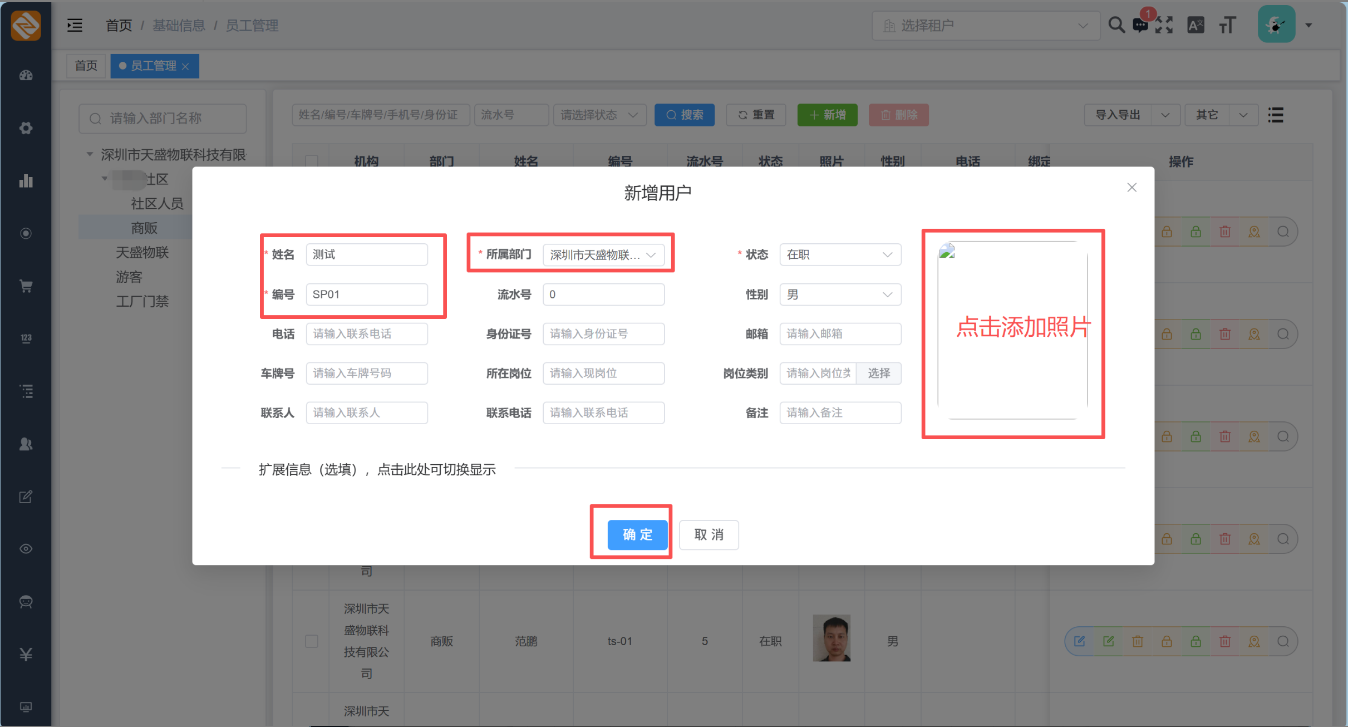
Task: Open the messages notification icon
Action: tap(1140, 26)
